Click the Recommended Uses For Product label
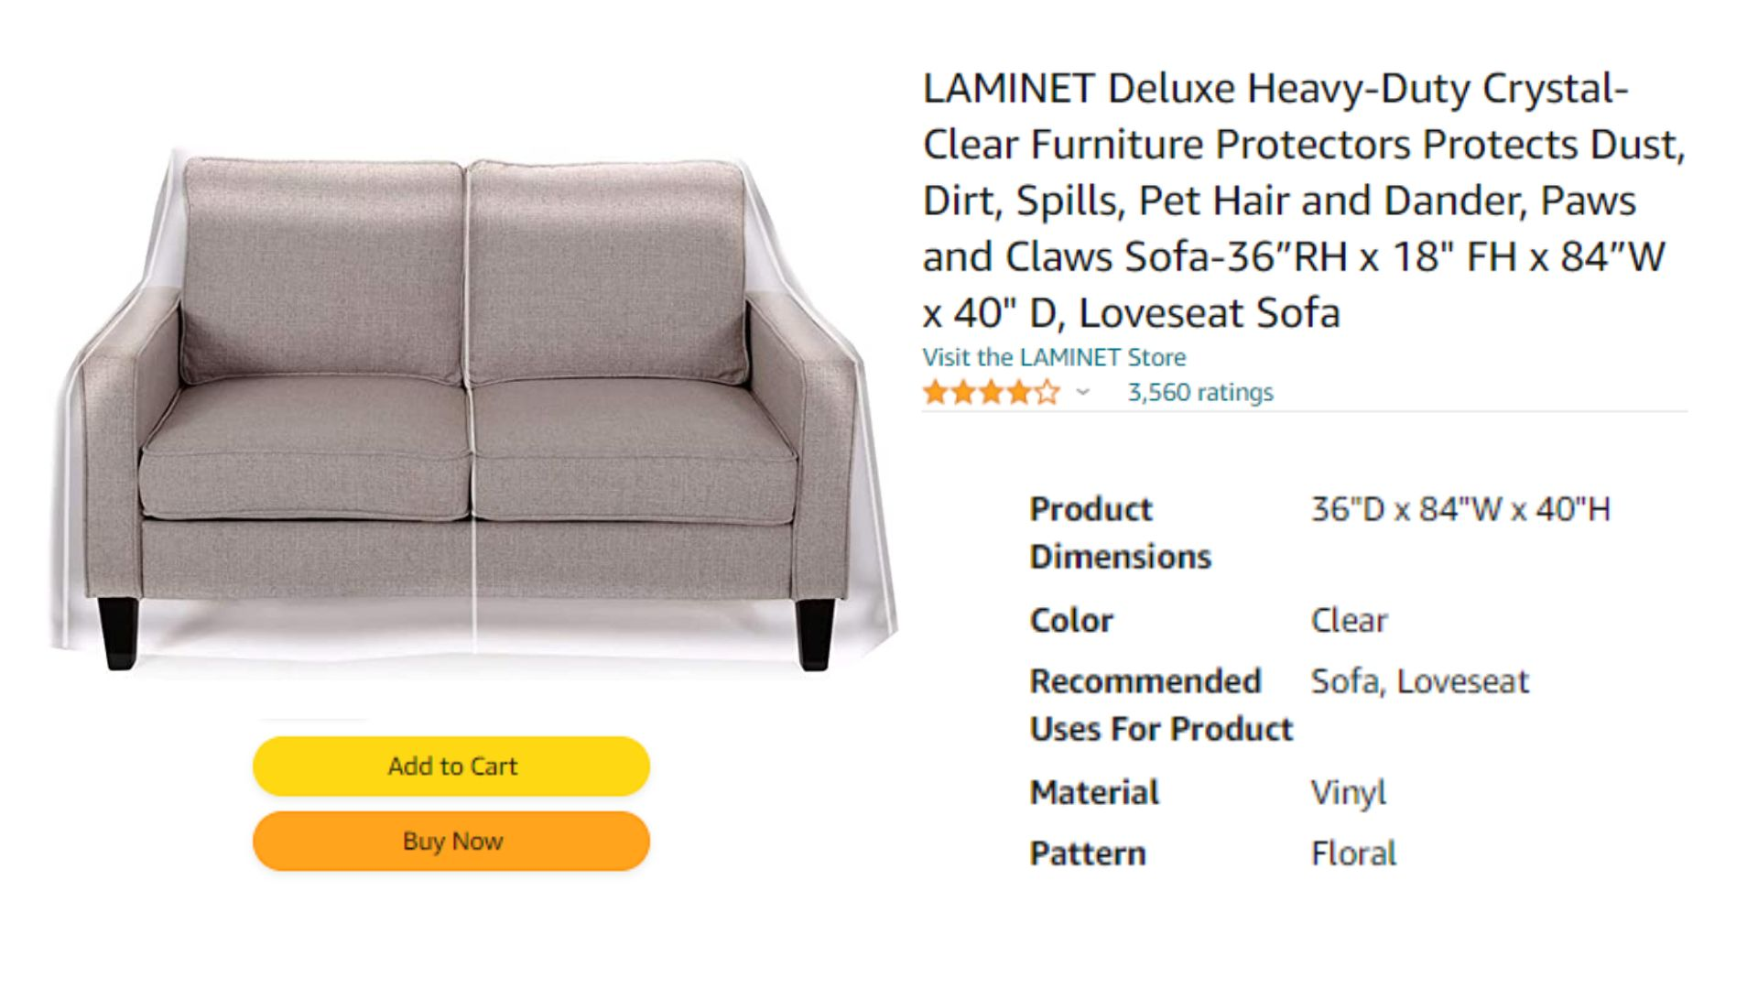Image resolution: width=1758 pixels, height=989 pixels. 1161,705
